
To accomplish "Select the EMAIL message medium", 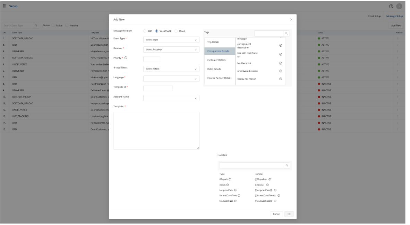I will 176,31.
